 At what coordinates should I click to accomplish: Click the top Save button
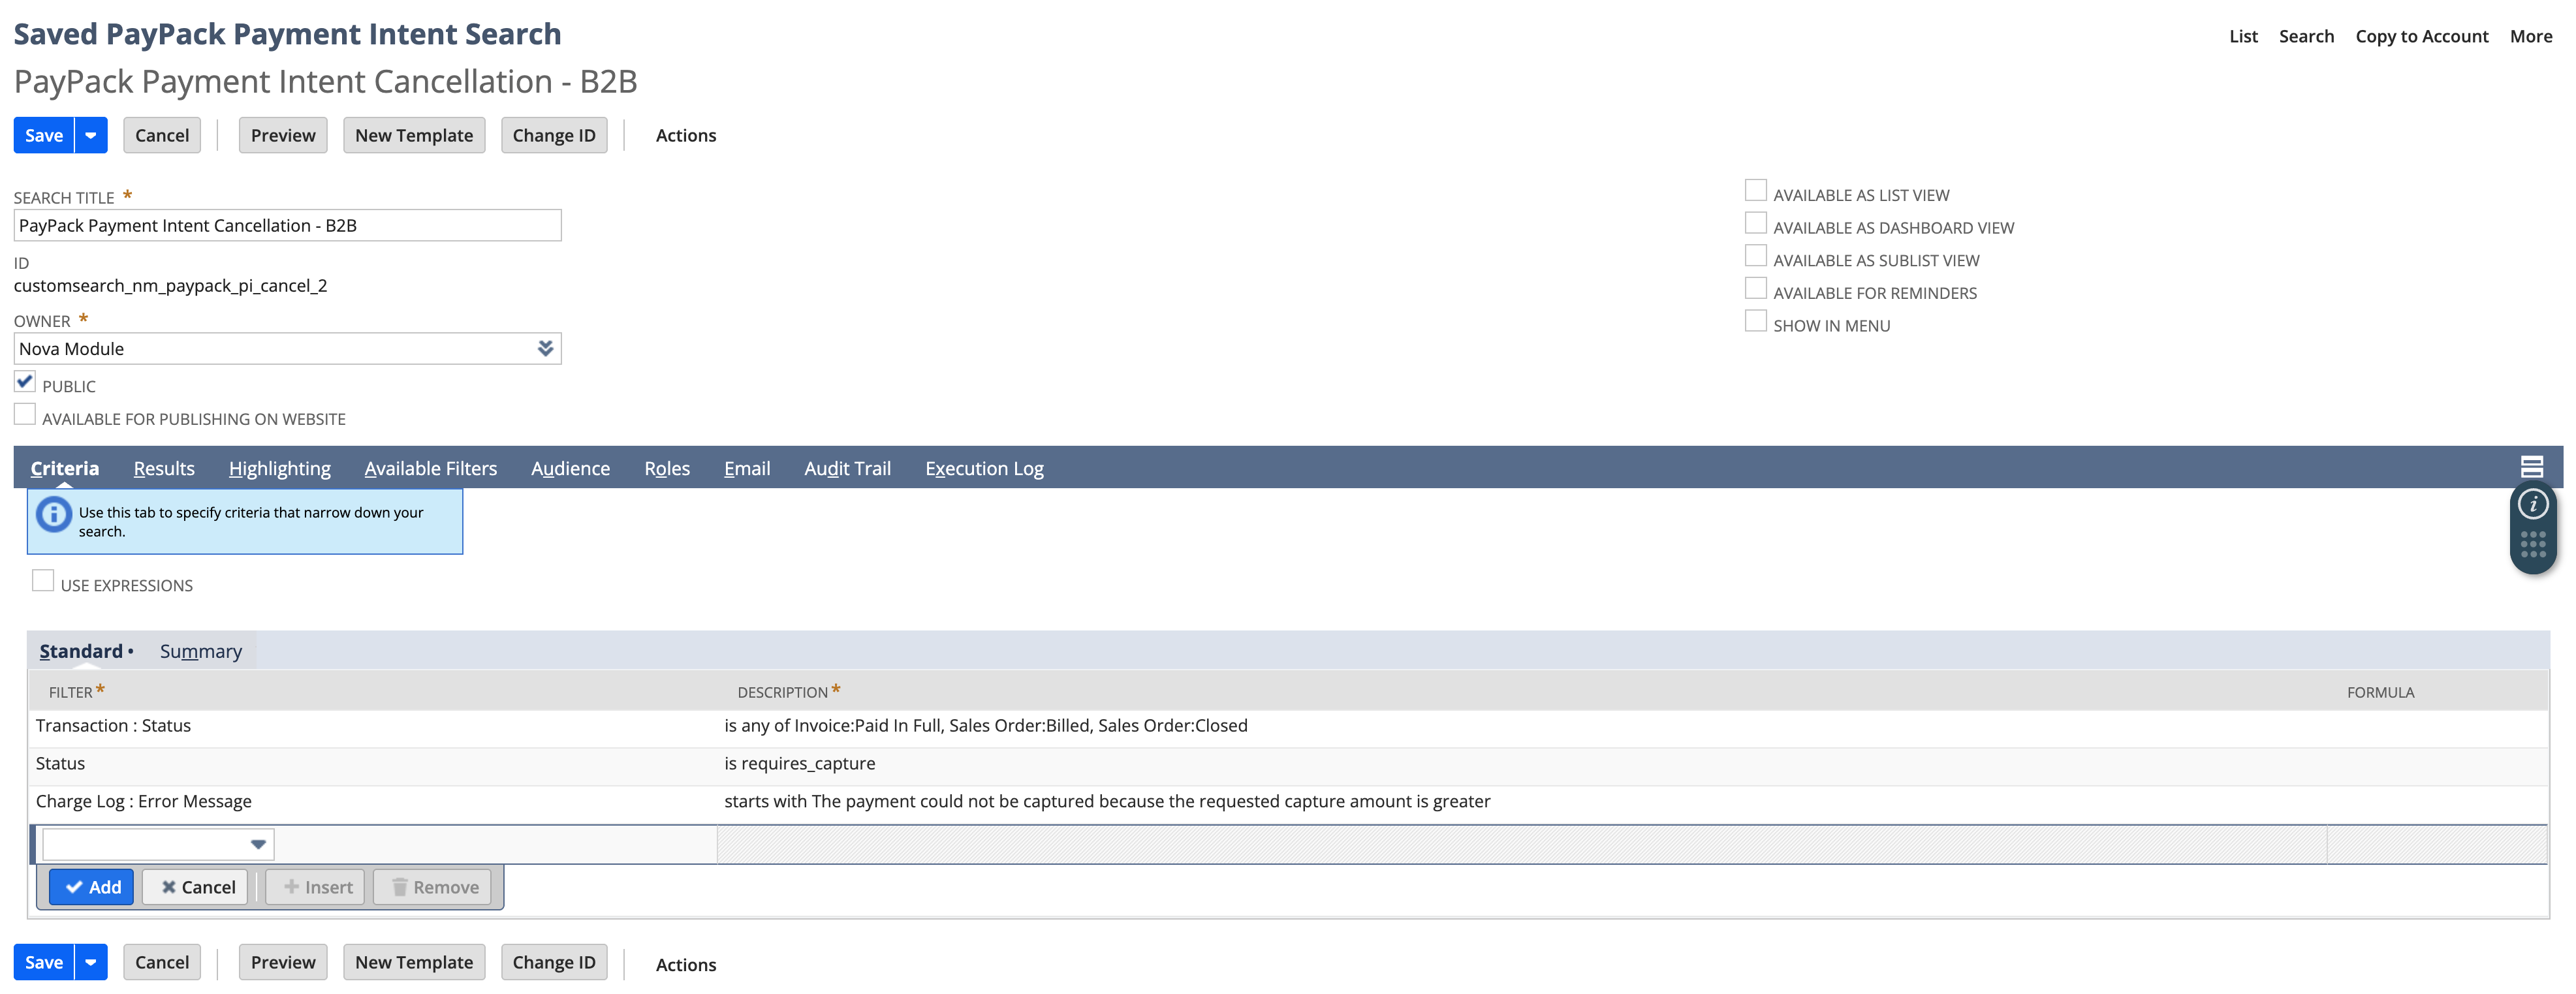44,136
